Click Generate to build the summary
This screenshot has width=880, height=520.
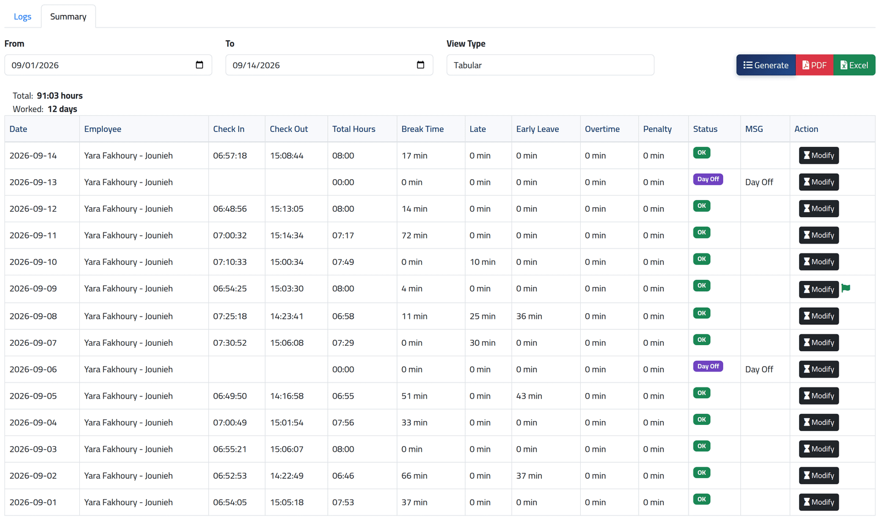pos(766,65)
